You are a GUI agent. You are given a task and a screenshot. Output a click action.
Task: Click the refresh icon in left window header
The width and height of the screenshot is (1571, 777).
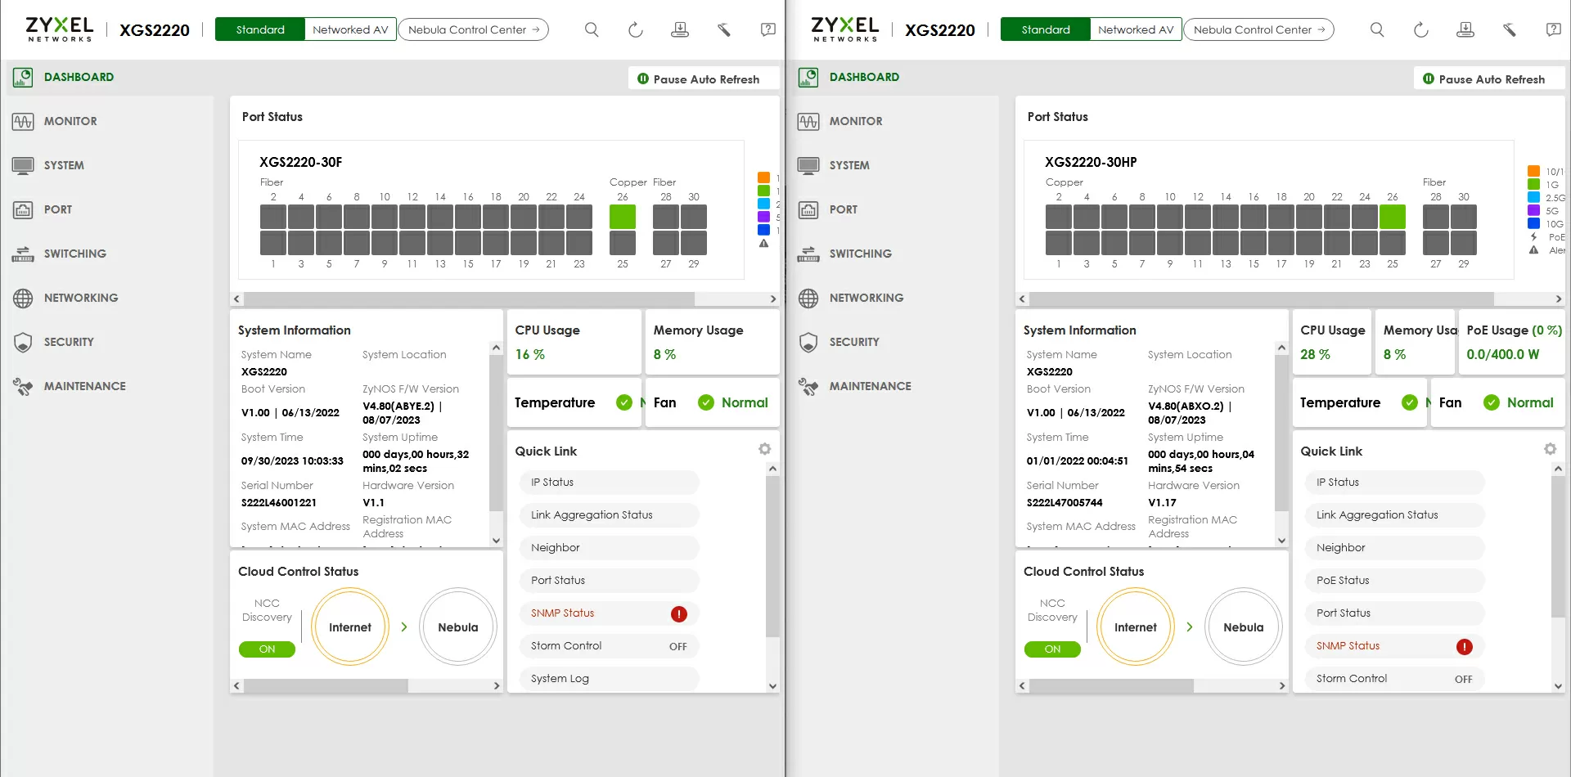click(636, 29)
